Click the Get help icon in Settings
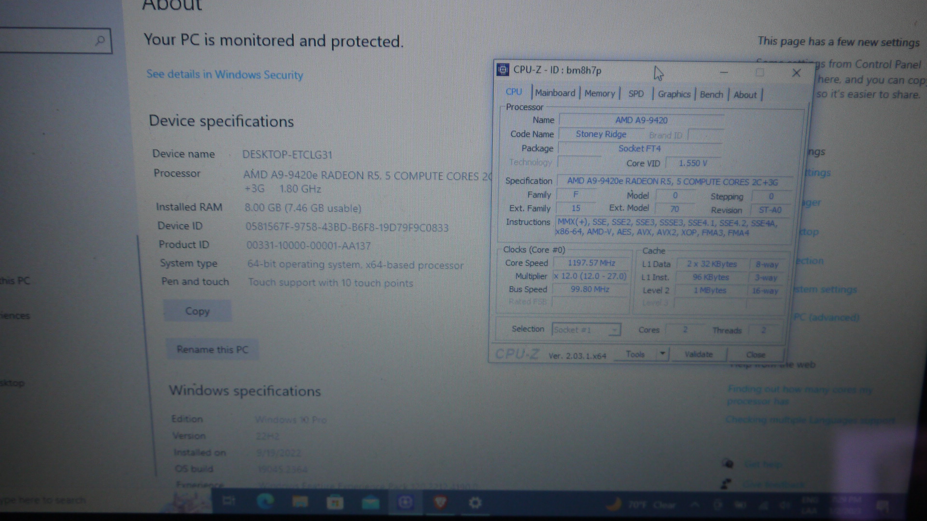The width and height of the screenshot is (927, 521). [728, 464]
